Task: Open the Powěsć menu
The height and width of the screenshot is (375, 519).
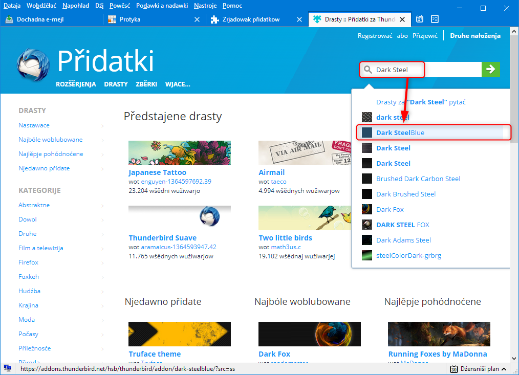Action: pyautogui.click(x=120, y=6)
